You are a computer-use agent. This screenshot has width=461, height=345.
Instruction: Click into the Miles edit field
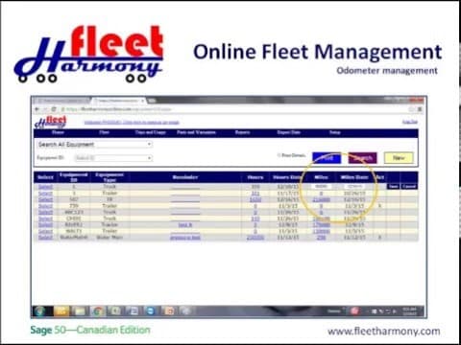pos(321,186)
